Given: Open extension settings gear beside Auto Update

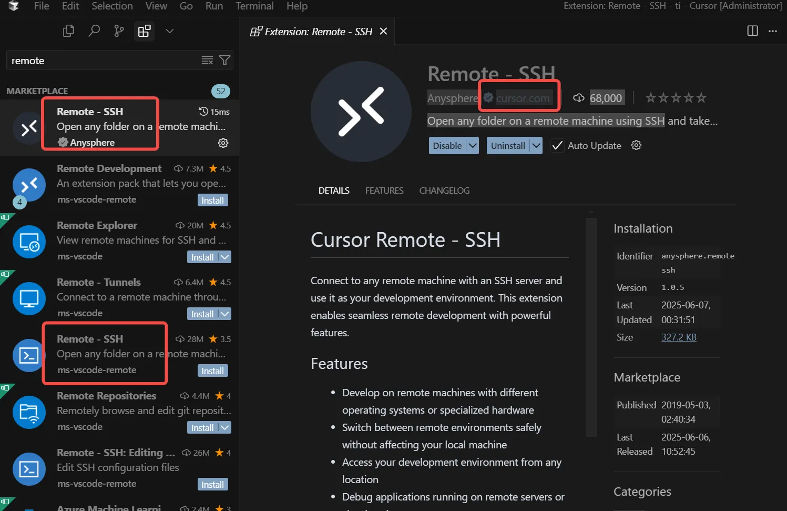Looking at the screenshot, I should (x=636, y=145).
